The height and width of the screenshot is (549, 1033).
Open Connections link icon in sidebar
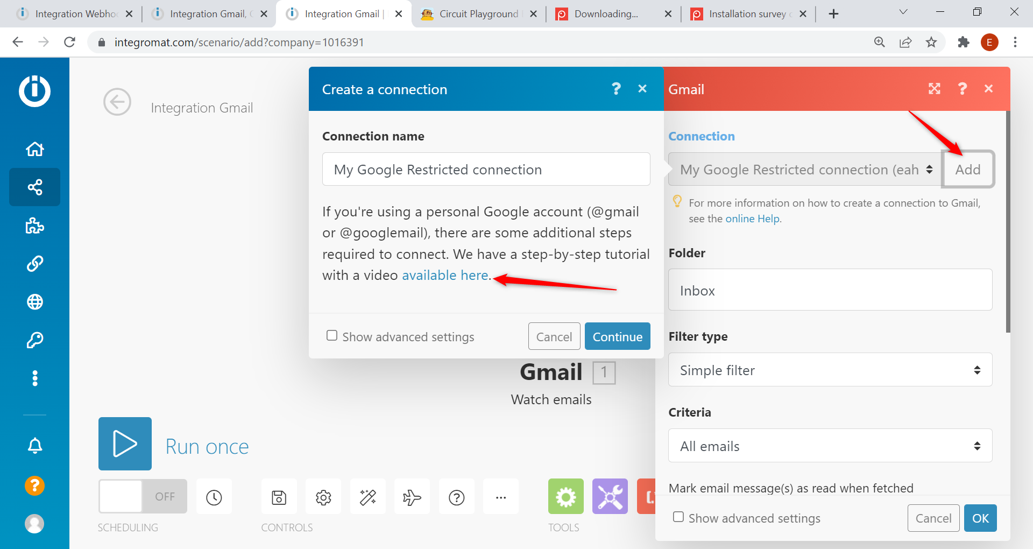point(35,264)
